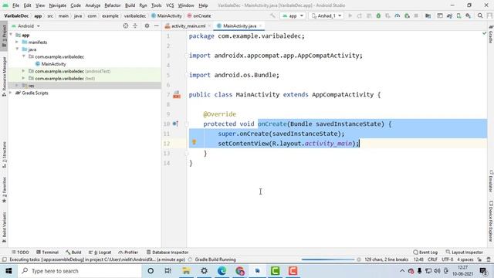This screenshot has height=278, width=494.
Task: Switch to activity_main.xml tab
Action: [x=188, y=25]
